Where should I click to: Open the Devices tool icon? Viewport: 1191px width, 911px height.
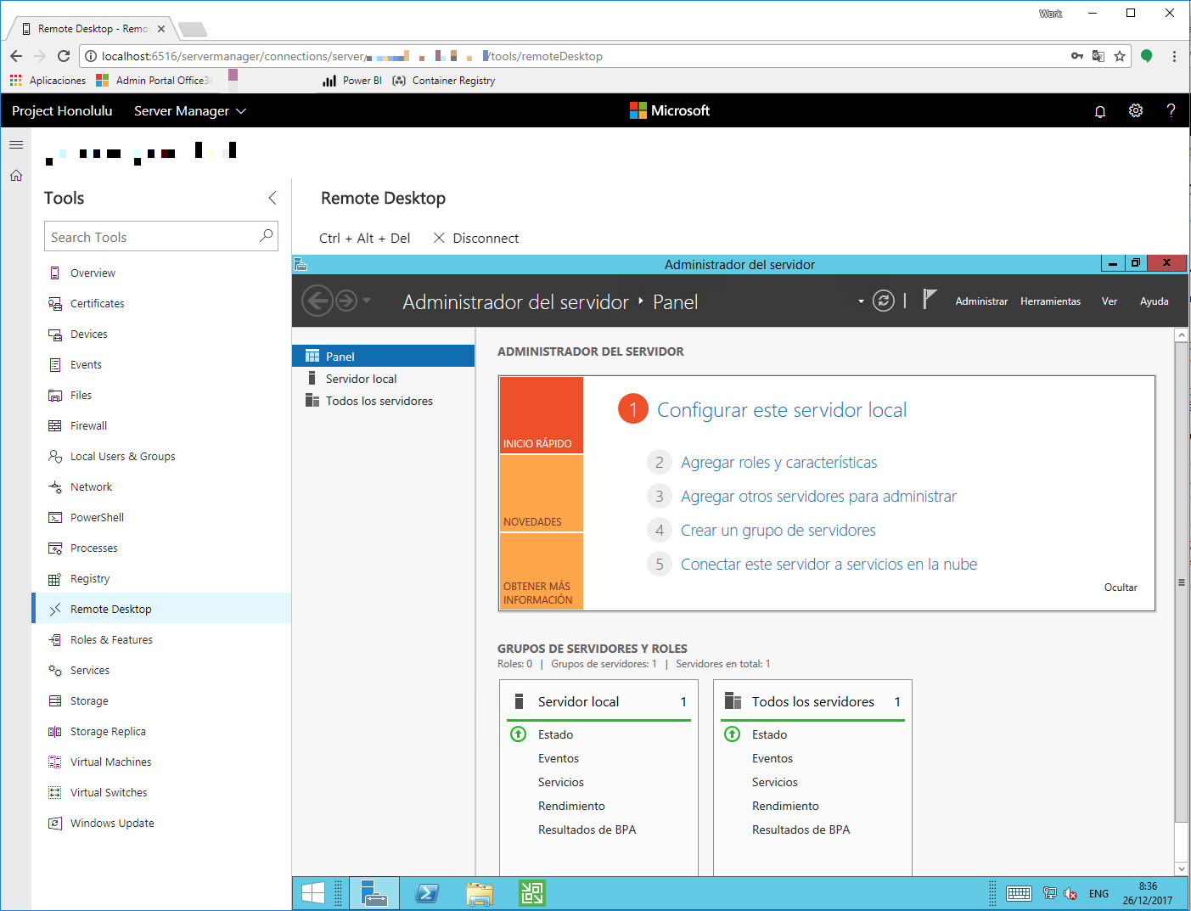[55, 335]
